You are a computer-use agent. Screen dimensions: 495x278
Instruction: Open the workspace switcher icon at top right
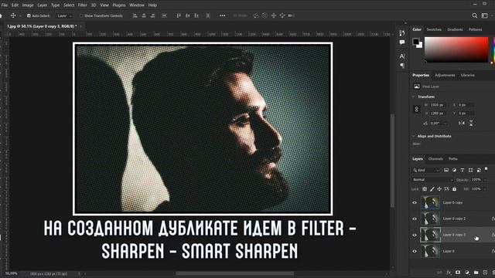click(x=484, y=15)
